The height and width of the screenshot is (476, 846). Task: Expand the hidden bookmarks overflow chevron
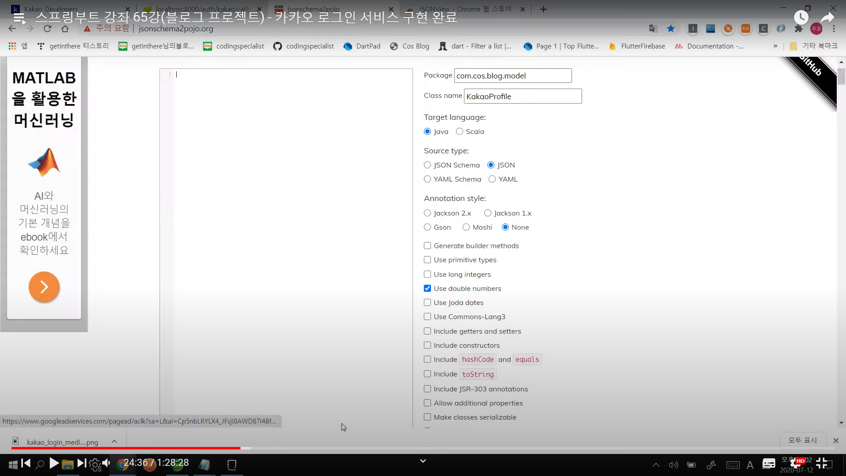(x=775, y=46)
